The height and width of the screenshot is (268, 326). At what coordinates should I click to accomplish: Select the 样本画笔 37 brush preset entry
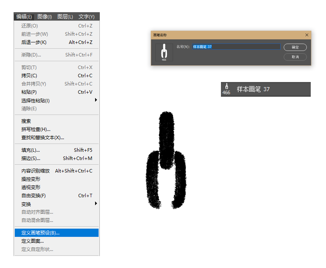(x=260, y=89)
